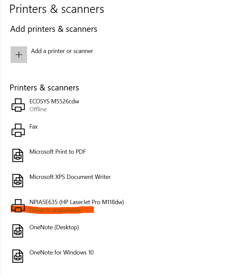
Task: Click the Microsoft Print to PDF icon
Action: pyautogui.click(x=18, y=155)
